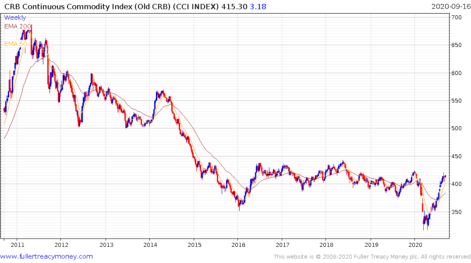Select the change value 3.18

click(258, 7)
